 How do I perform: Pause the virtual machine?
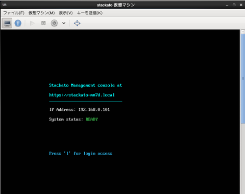point(43,23)
